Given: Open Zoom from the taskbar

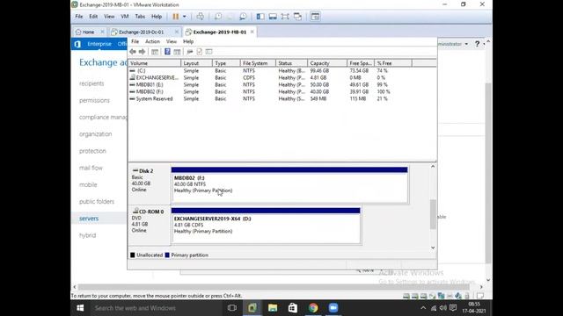Looking at the screenshot, I should click(333, 308).
